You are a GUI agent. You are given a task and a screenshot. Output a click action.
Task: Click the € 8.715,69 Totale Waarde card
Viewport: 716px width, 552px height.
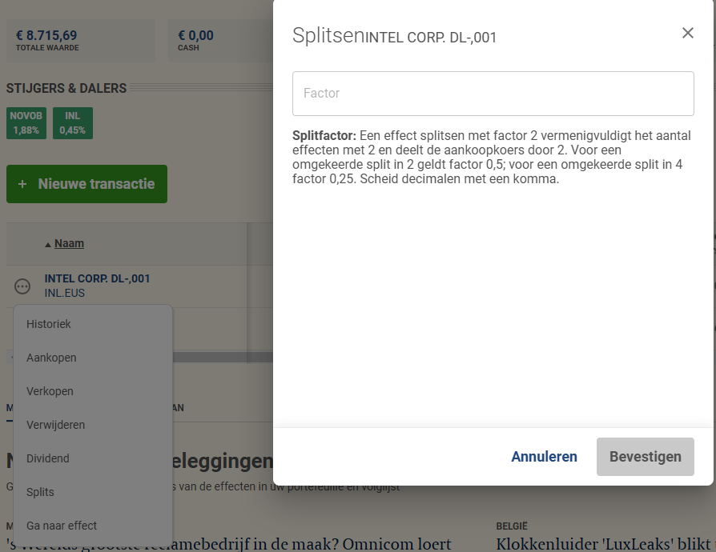click(x=80, y=41)
